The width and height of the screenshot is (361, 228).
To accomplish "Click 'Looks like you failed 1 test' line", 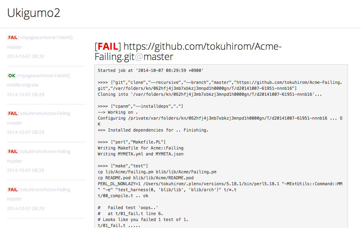I will click(143, 220).
